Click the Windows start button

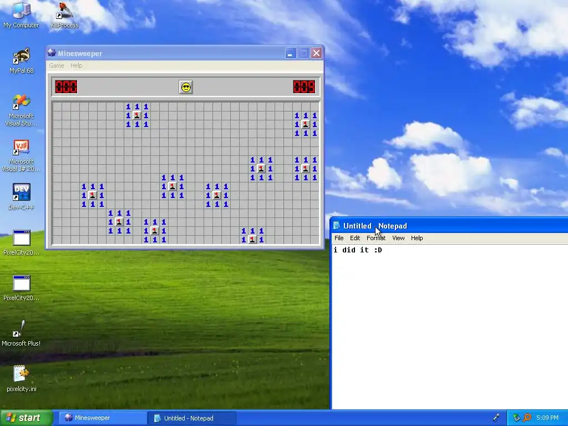click(x=27, y=418)
